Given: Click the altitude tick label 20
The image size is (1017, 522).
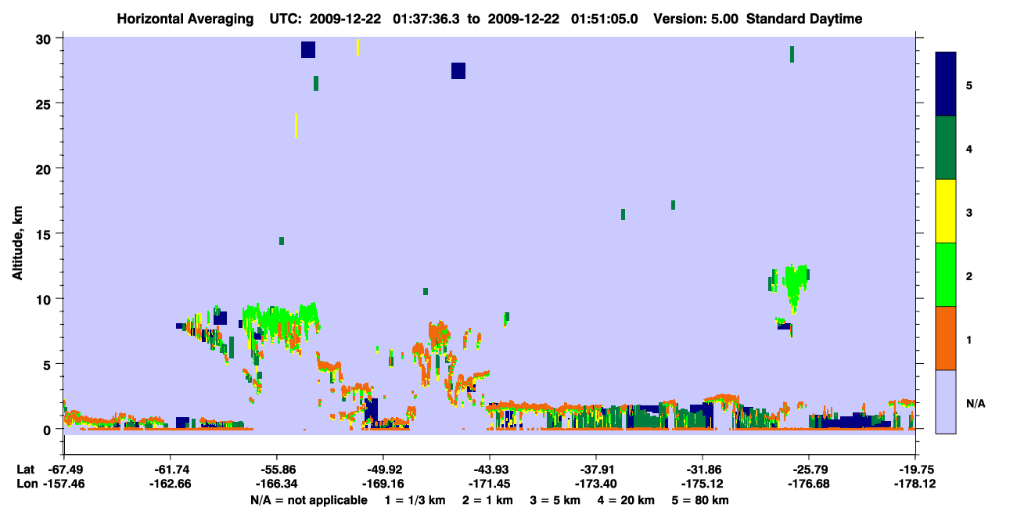Looking at the screenshot, I should click(x=45, y=169).
